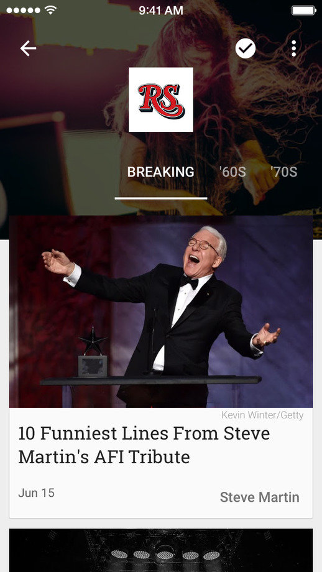Tap the Wi-Fi status icon
This screenshot has width=322, height=572.
tap(50, 10)
